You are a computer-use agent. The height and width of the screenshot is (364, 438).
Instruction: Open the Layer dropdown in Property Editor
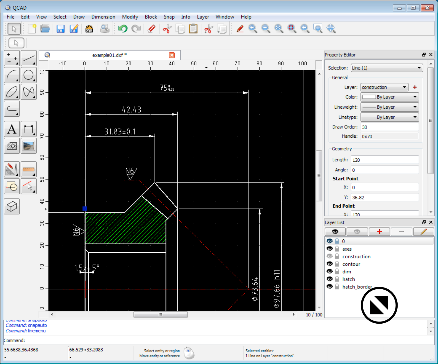[384, 87]
